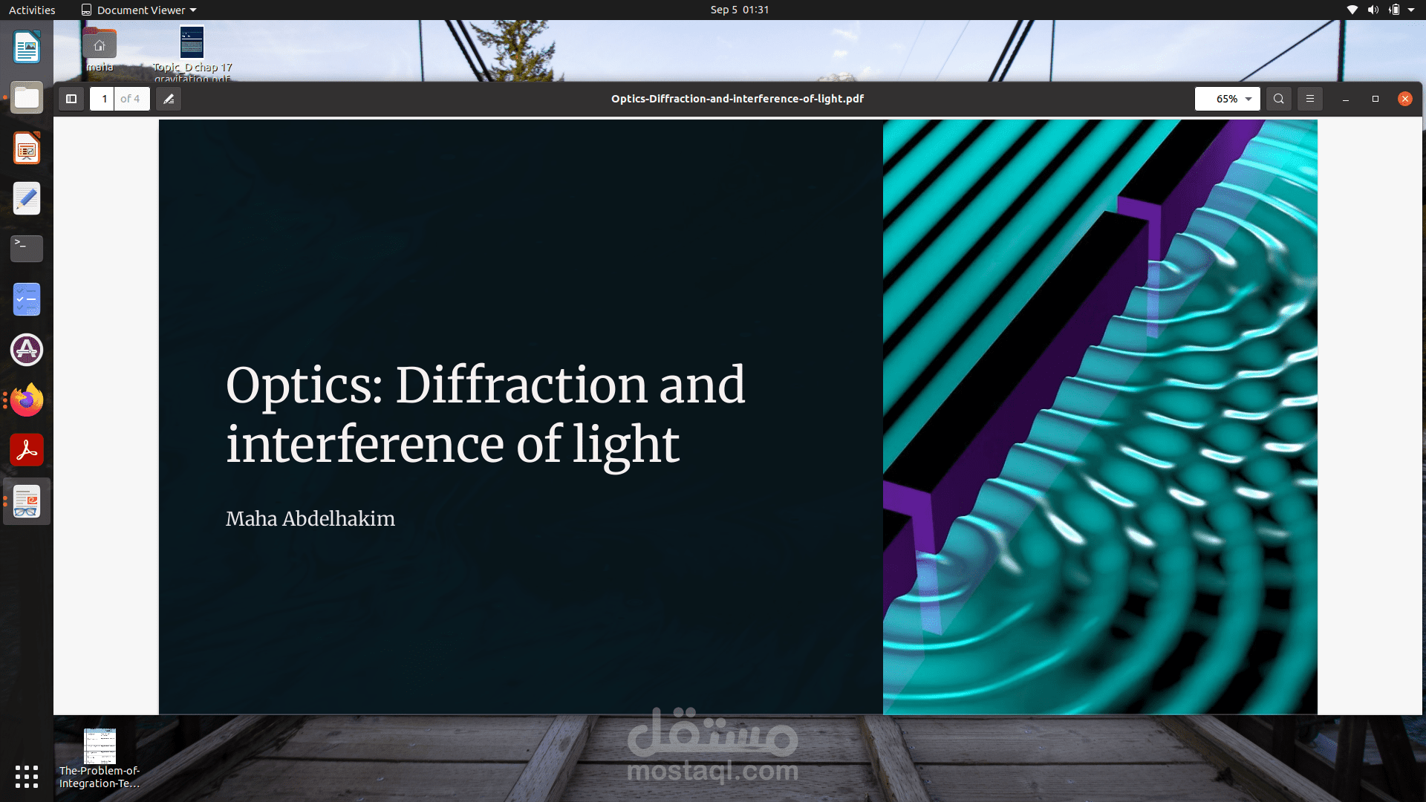Open the Files application in the dock
This screenshot has width=1426, height=802.
(26, 97)
